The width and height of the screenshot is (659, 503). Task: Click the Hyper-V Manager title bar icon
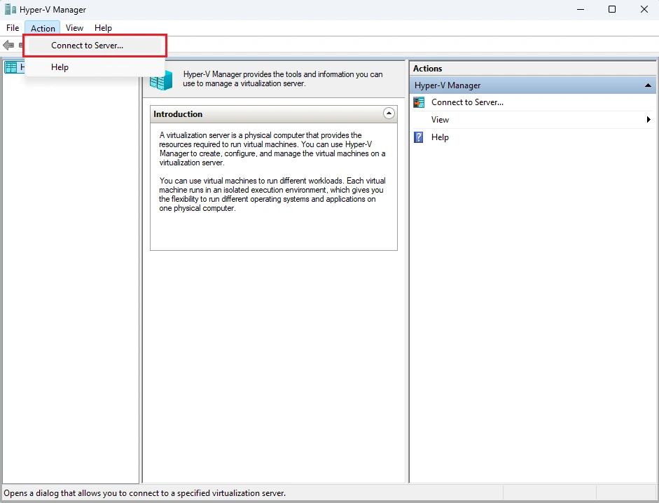[x=11, y=9]
